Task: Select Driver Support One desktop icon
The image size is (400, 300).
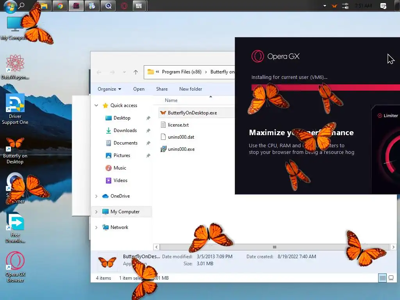Action: [15, 109]
